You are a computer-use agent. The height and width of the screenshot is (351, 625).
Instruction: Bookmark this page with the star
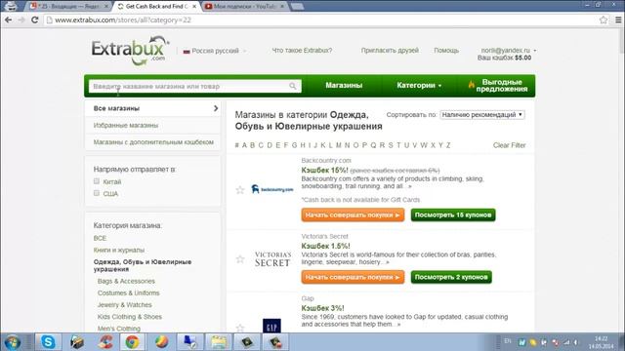coord(604,19)
